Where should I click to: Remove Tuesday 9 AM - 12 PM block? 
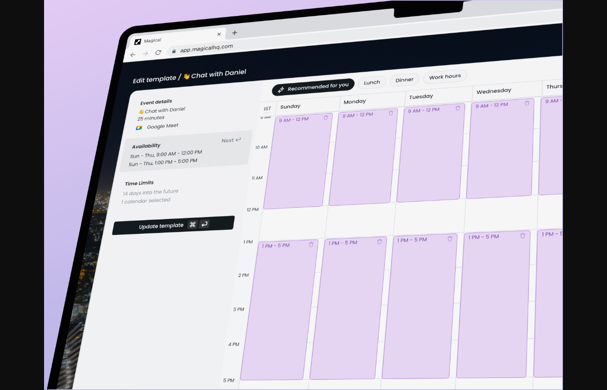(458, 108)
